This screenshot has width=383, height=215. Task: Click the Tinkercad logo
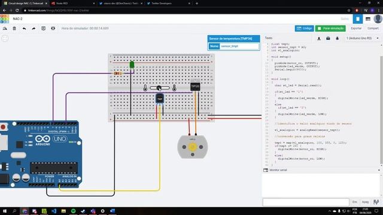tap(5, 19)
